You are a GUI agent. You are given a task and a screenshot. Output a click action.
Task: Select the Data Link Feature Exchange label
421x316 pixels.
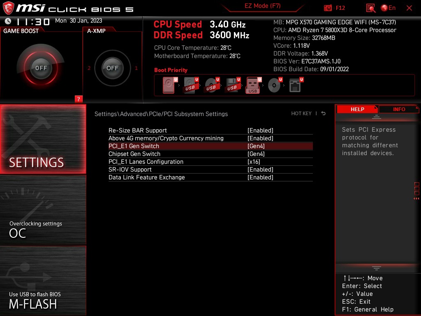coord(147,177)
